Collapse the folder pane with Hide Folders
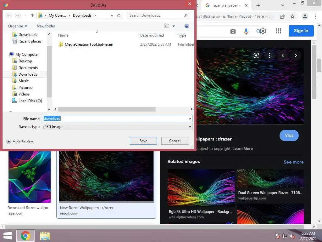This screenshot has height=242, width=322. 20,141
